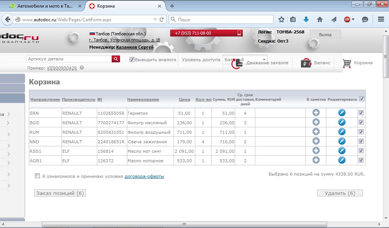Focus the Артикул детали input field

tap(69, 59)
